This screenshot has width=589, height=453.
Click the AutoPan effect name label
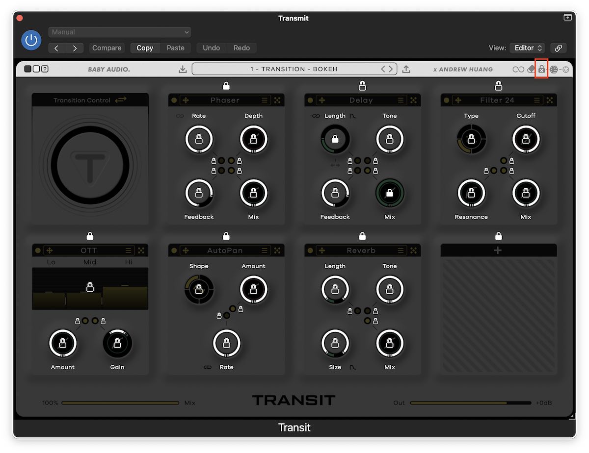pyautogui.click(x=225, y=251)
